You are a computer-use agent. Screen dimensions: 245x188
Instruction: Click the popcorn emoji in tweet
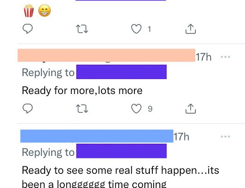pos(29,10)
